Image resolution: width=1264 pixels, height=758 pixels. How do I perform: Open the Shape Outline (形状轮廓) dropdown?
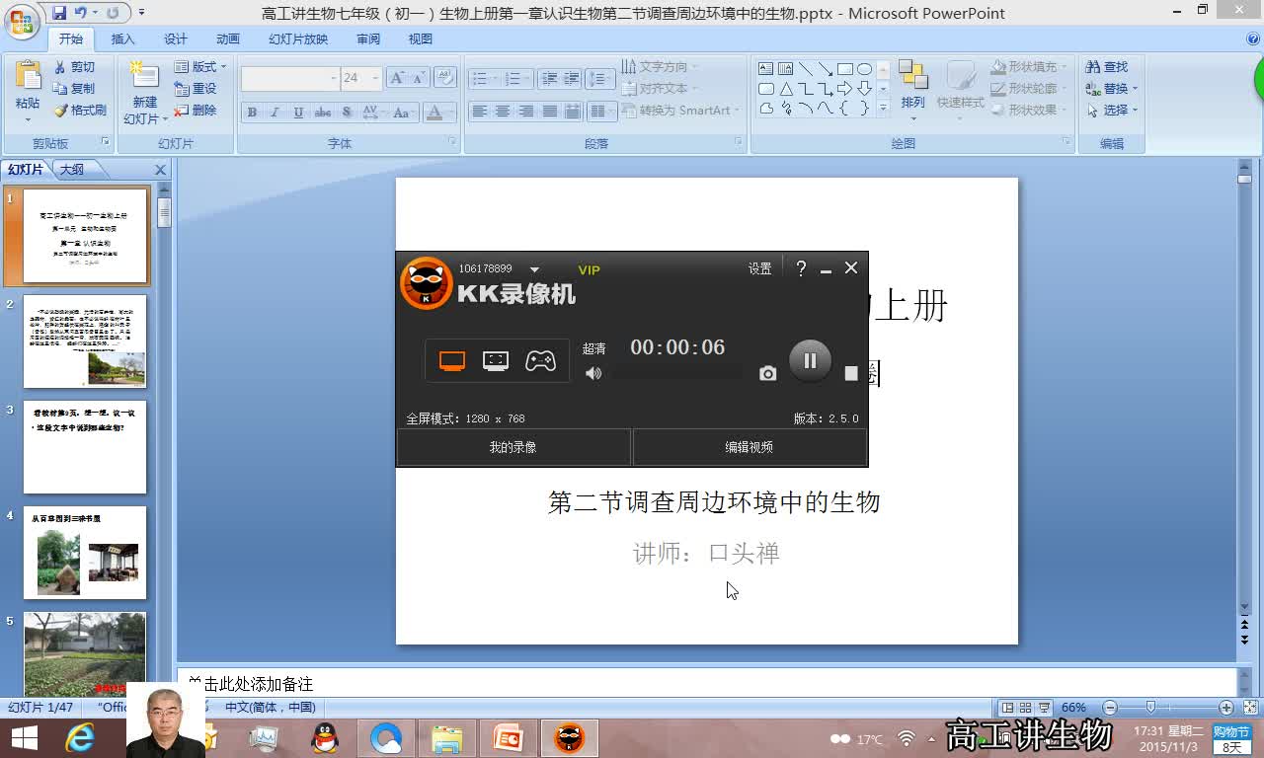pos(1027,89)
